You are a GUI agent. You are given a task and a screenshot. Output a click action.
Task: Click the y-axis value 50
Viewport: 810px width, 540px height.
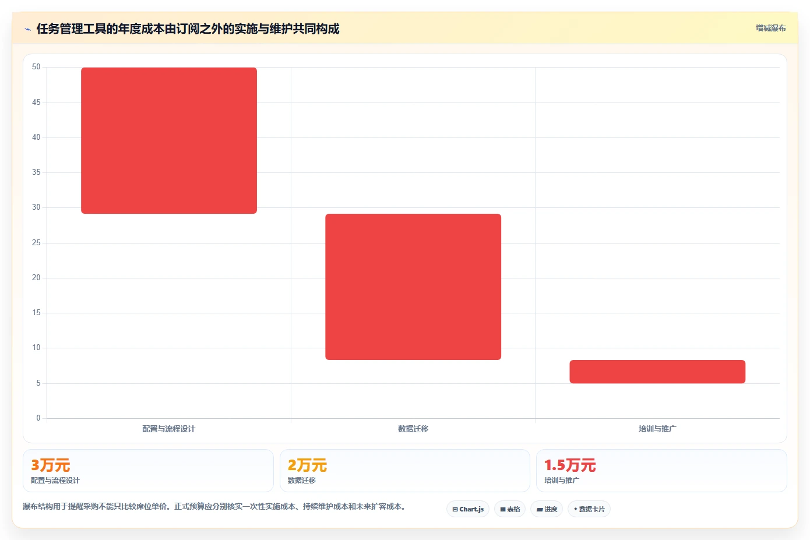(36, 67)
